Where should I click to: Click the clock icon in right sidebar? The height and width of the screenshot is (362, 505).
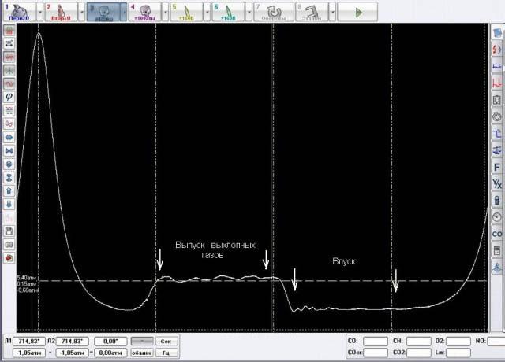point(497,216)
